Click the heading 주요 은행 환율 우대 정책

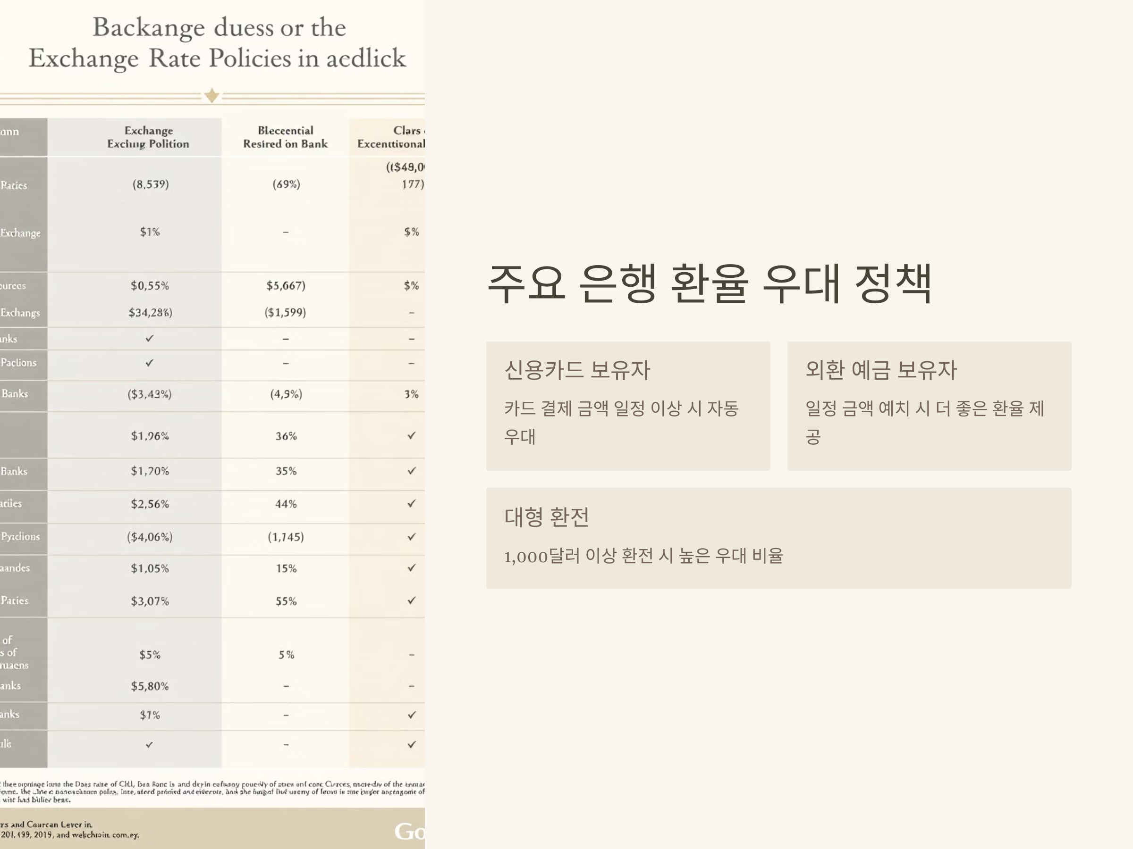[709, 283]
